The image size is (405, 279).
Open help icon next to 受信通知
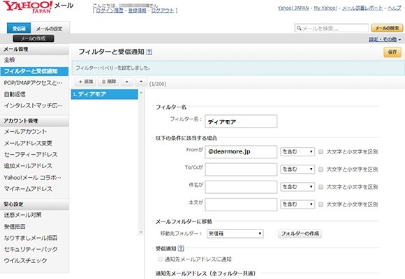[x=181, y=248]
